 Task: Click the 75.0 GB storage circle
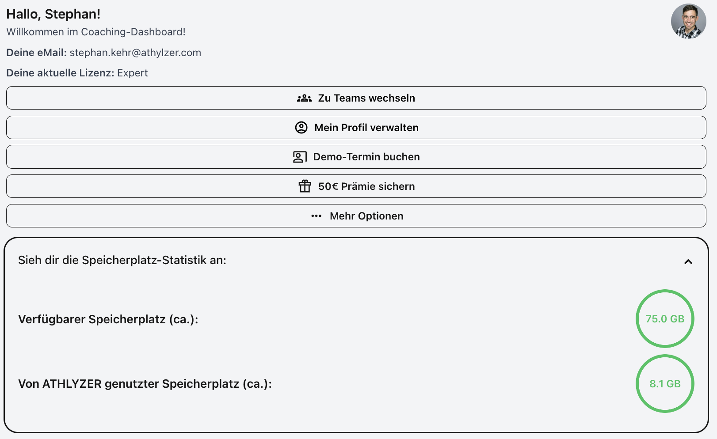pos(664,319)
